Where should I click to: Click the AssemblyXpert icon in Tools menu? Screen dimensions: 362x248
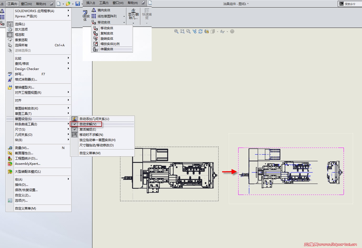[10, 164]
